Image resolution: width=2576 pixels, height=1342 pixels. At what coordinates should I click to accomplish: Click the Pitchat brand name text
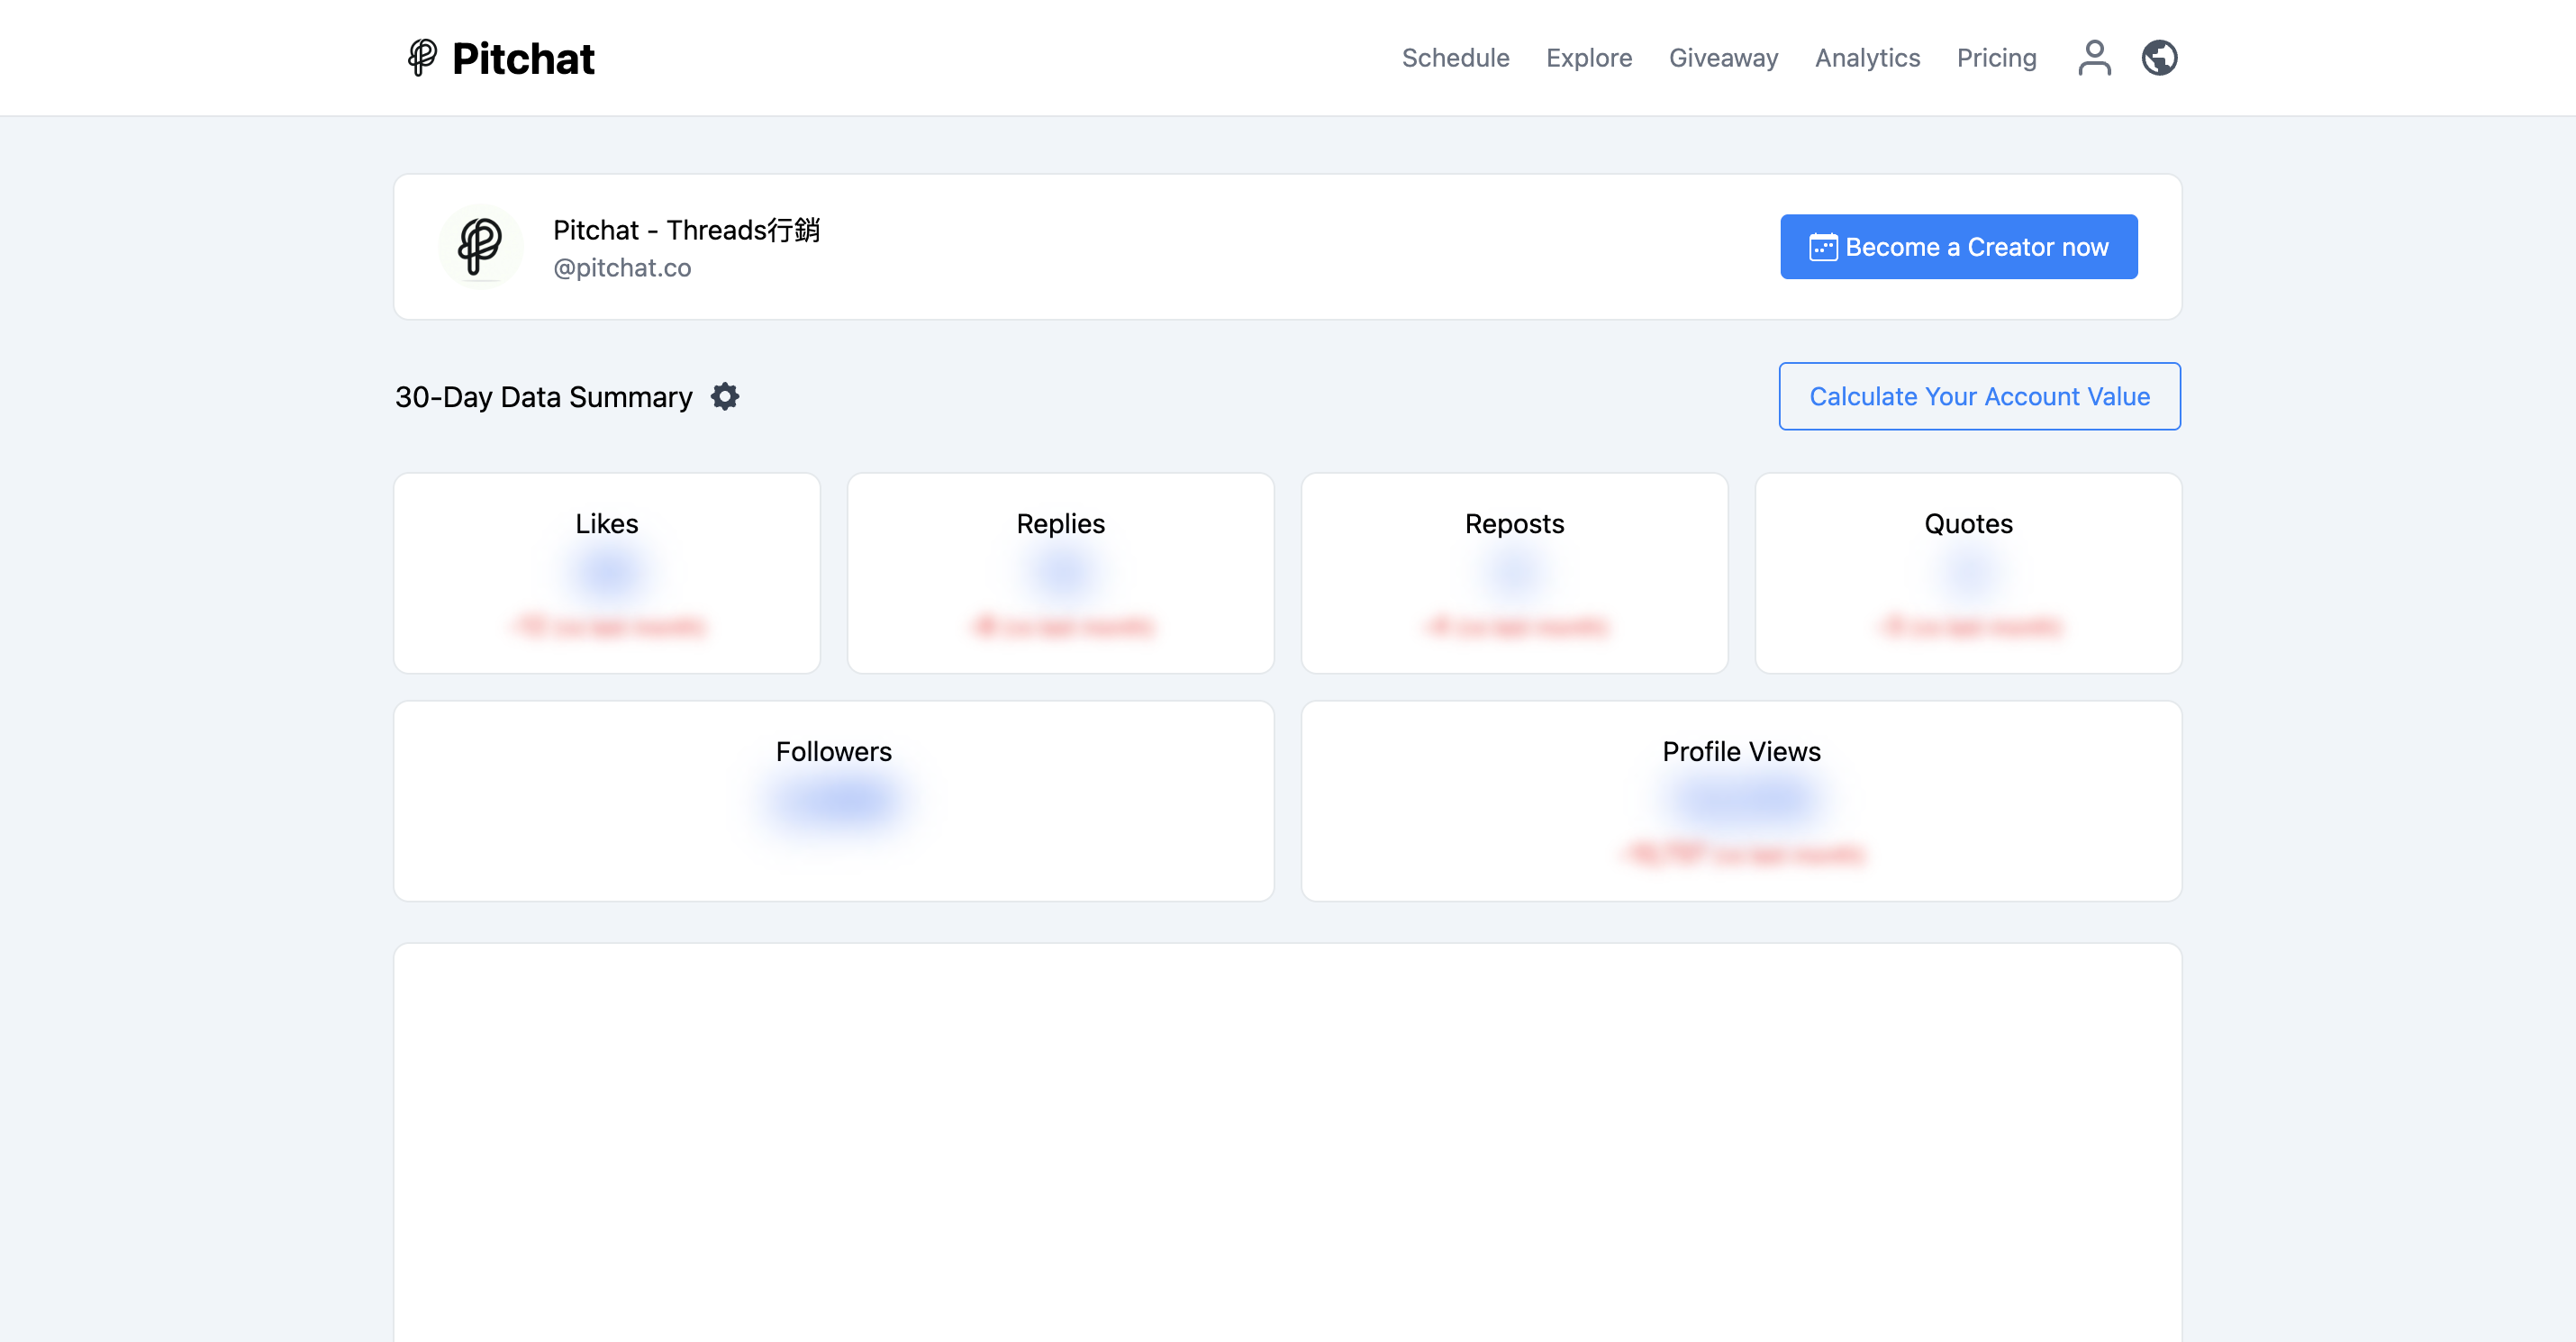(x=523, y=58)
